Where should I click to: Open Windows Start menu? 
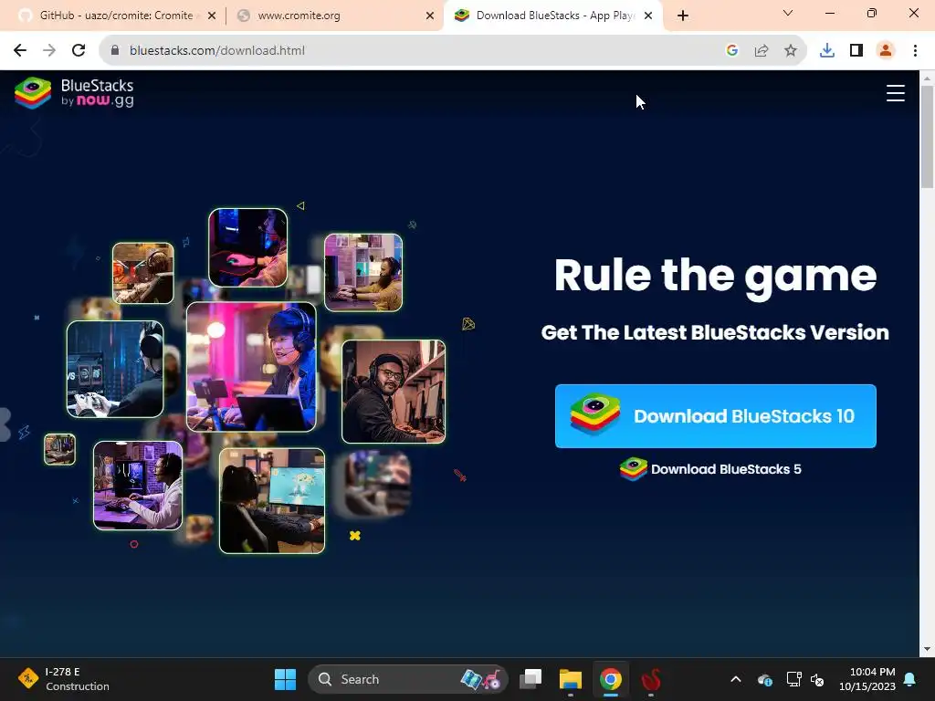point(285,679)
